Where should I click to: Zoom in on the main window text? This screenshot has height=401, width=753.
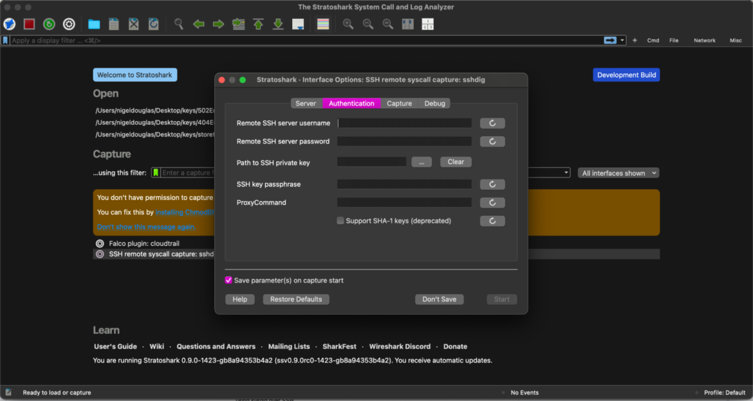(348, 24)
